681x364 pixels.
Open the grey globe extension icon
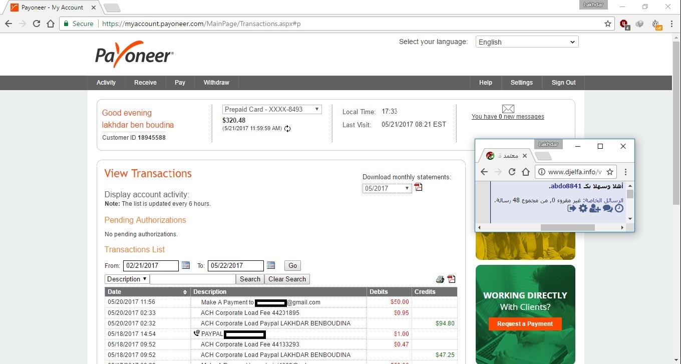pos(639,24)
